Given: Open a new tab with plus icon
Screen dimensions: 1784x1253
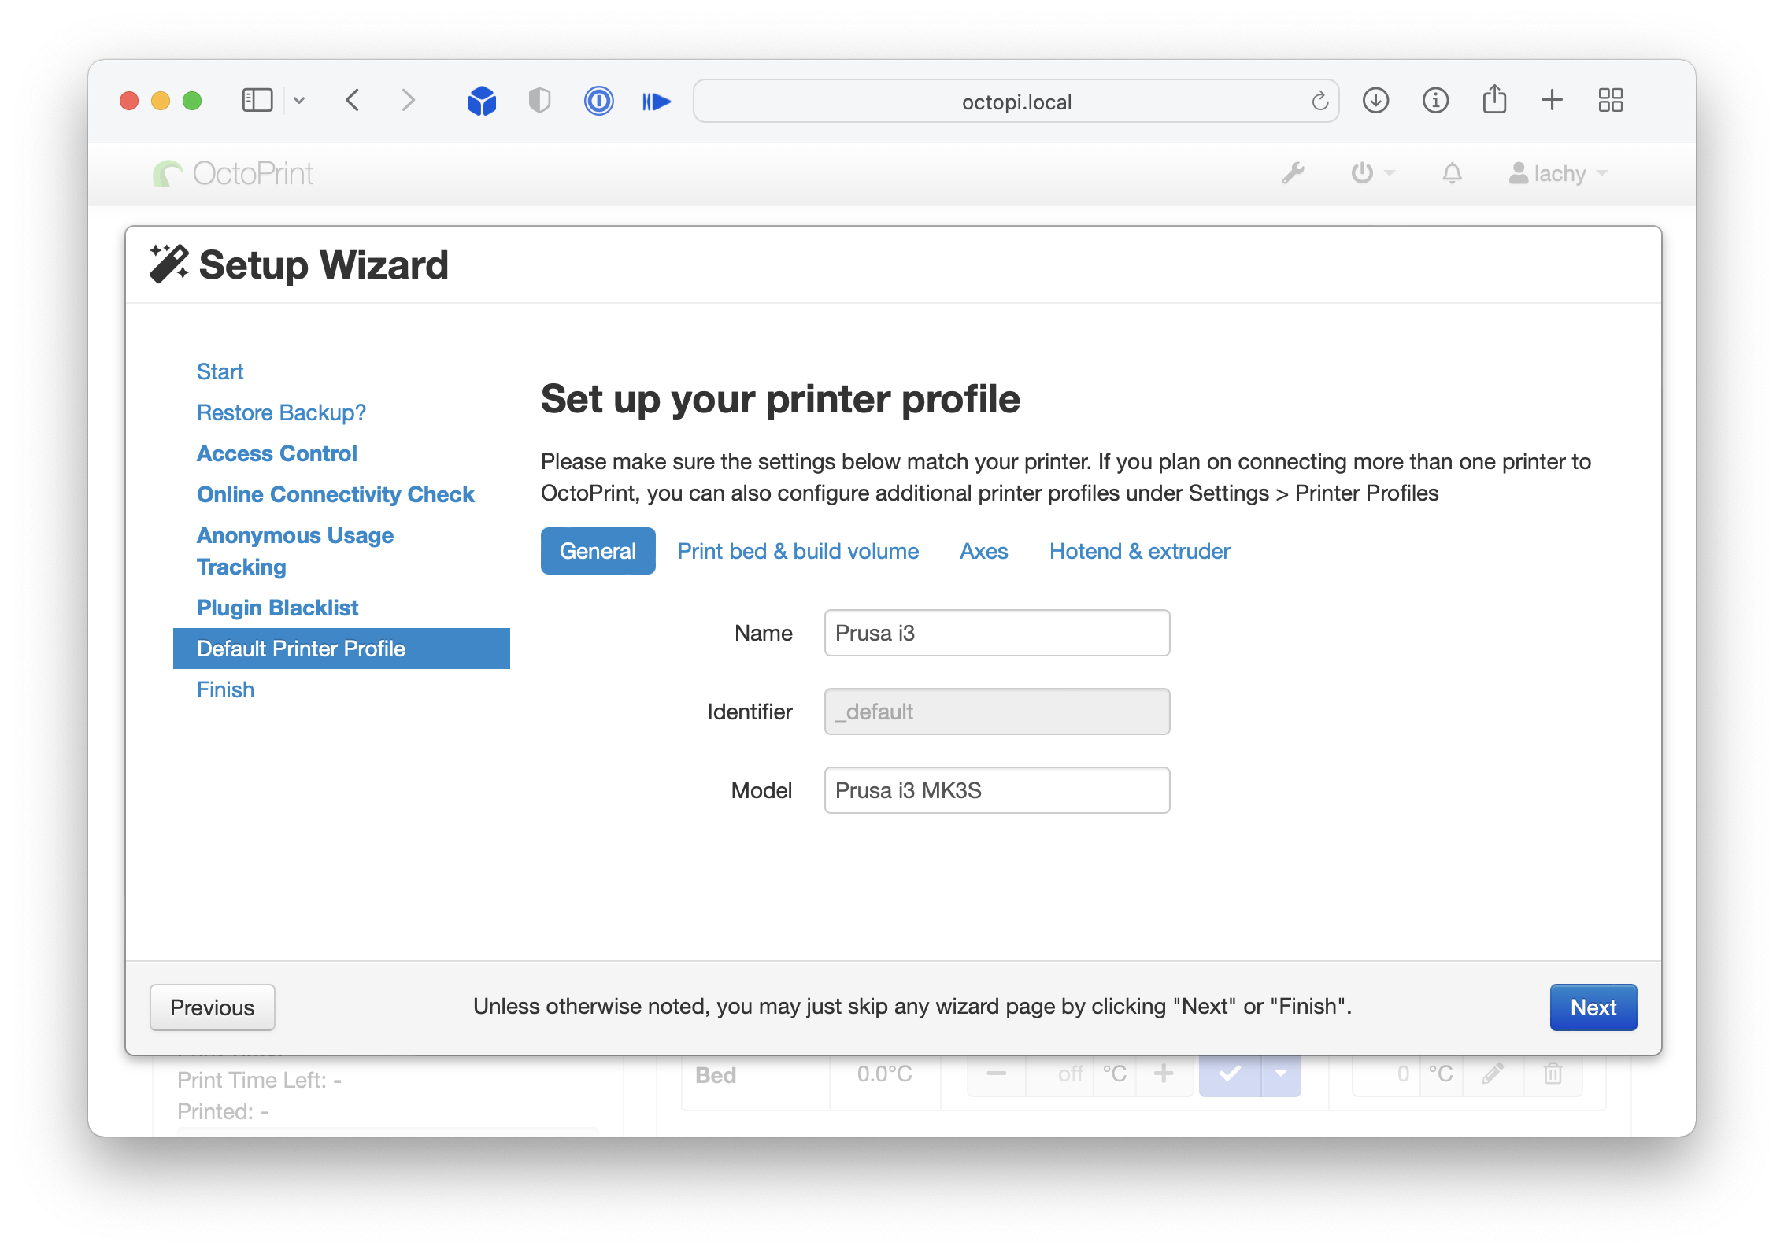Looking at the screenshot, I should 1552,101.
